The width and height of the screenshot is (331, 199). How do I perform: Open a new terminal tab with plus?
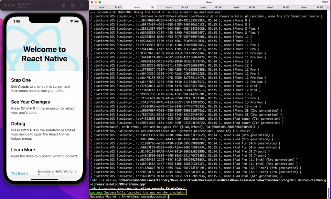pos(328,7)
